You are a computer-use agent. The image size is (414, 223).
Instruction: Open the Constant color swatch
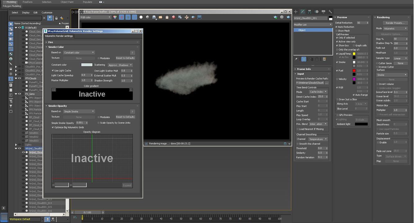point(87,65)
